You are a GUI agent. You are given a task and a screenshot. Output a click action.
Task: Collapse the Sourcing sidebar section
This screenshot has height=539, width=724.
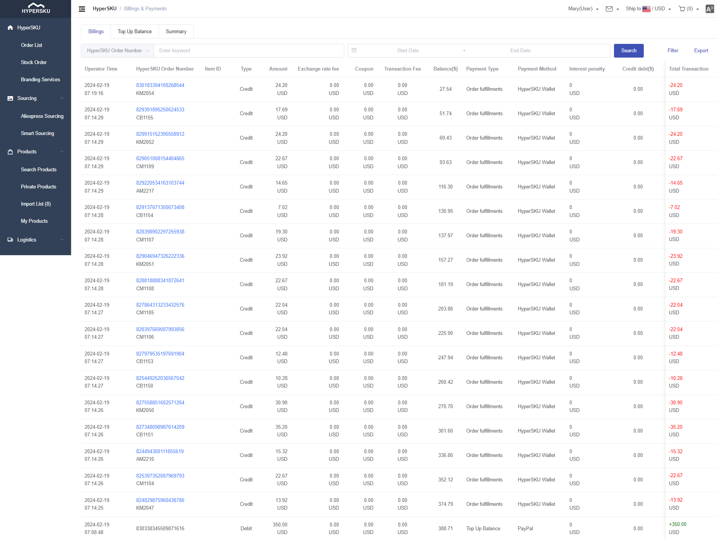tap(62, 98)
